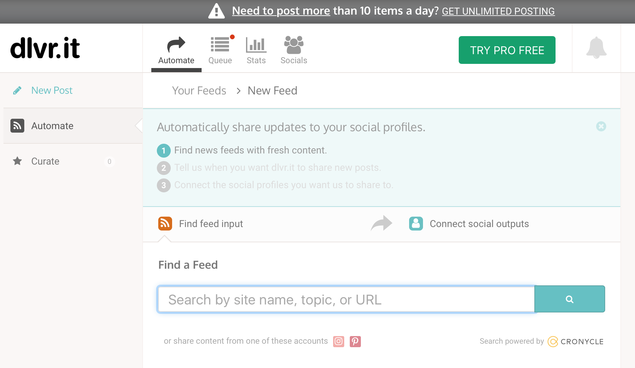The width and height of the screenshot is (635, 368).
Task: Share content from the Pinterest account icon
Action: (x=355, y=342)
